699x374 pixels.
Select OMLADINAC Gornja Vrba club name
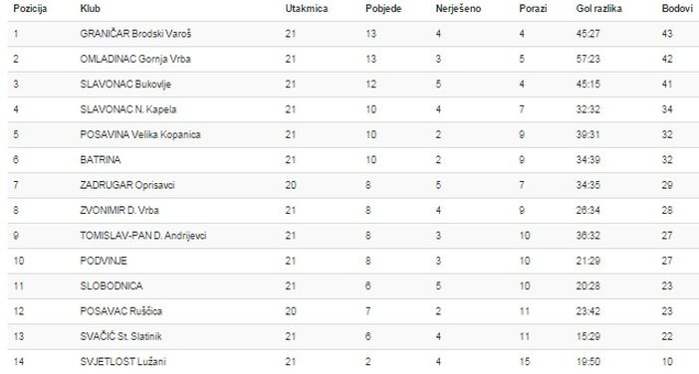[135, 59]
